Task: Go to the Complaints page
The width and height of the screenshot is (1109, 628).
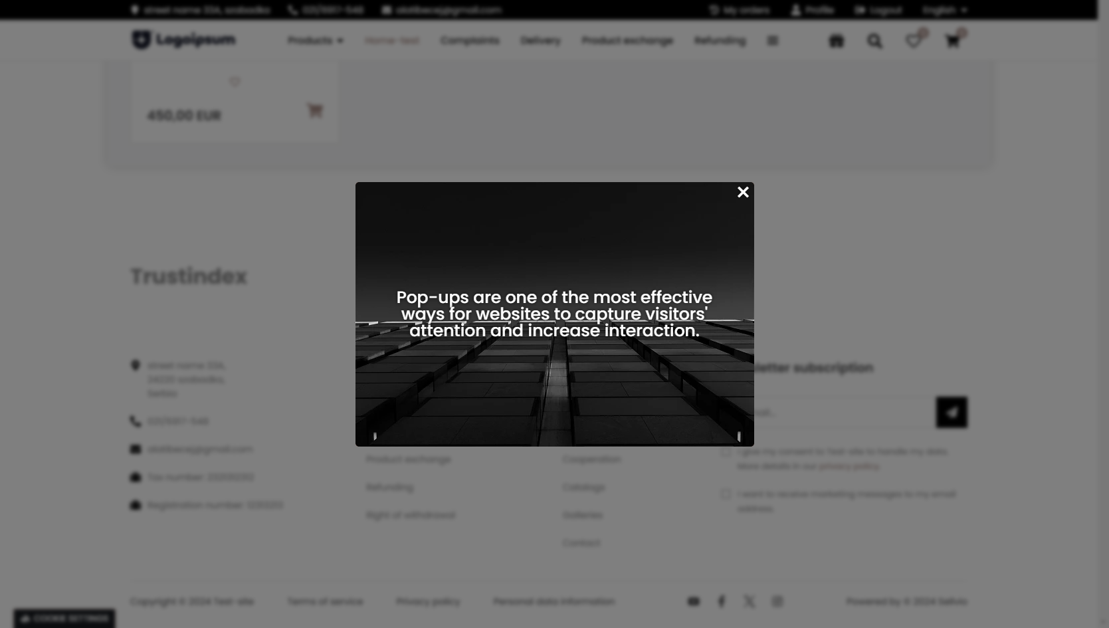Action: (x=470, y=41)
